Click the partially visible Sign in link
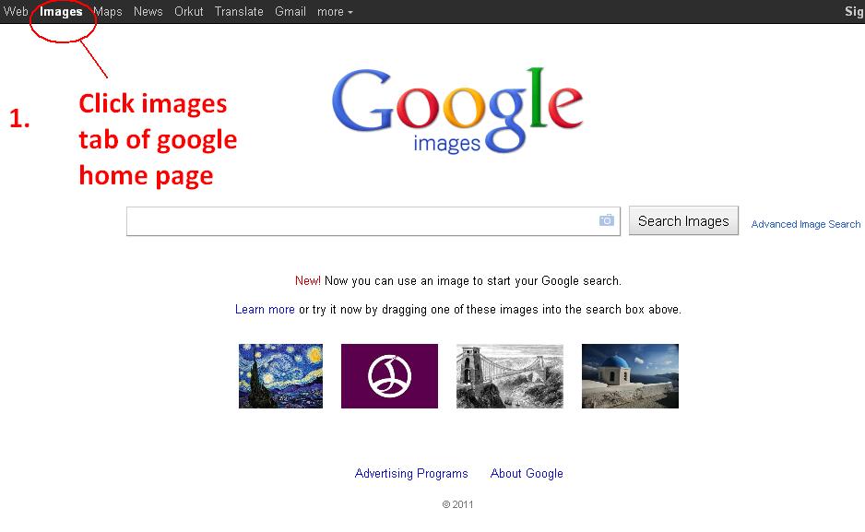The image size is (865, 532). 855,12
